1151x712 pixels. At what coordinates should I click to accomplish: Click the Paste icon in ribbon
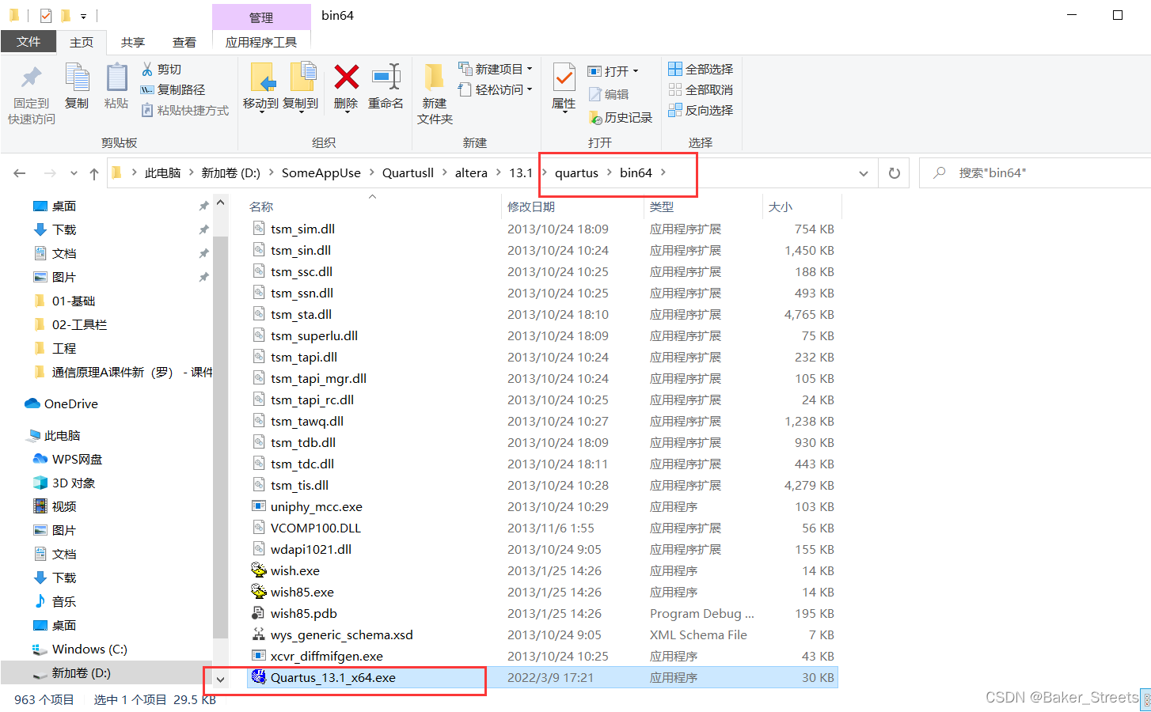[x=116, y=78]
